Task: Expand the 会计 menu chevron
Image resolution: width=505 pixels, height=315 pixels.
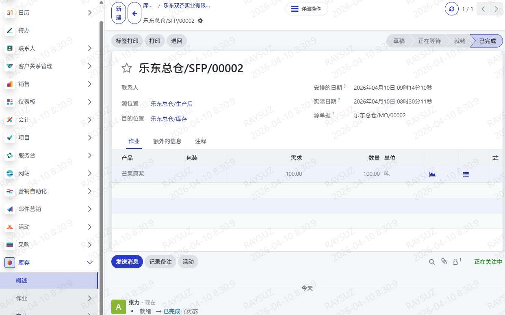Action: pyautogui.click(x=90, y=120)
